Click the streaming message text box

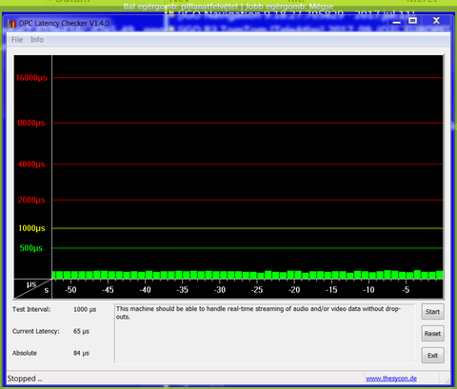coord(265,334)
